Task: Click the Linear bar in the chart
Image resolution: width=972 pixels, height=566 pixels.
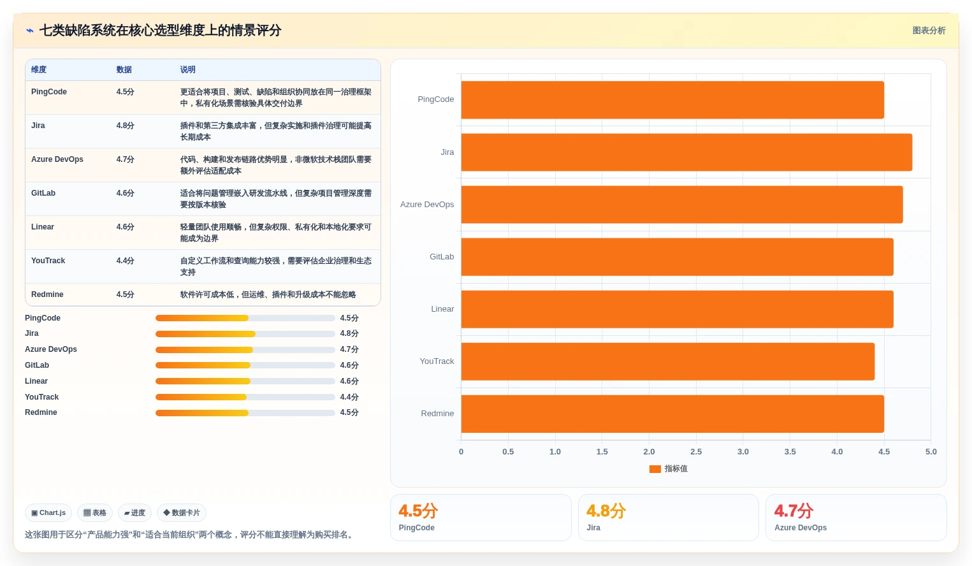Action: [x=678, y=309]
